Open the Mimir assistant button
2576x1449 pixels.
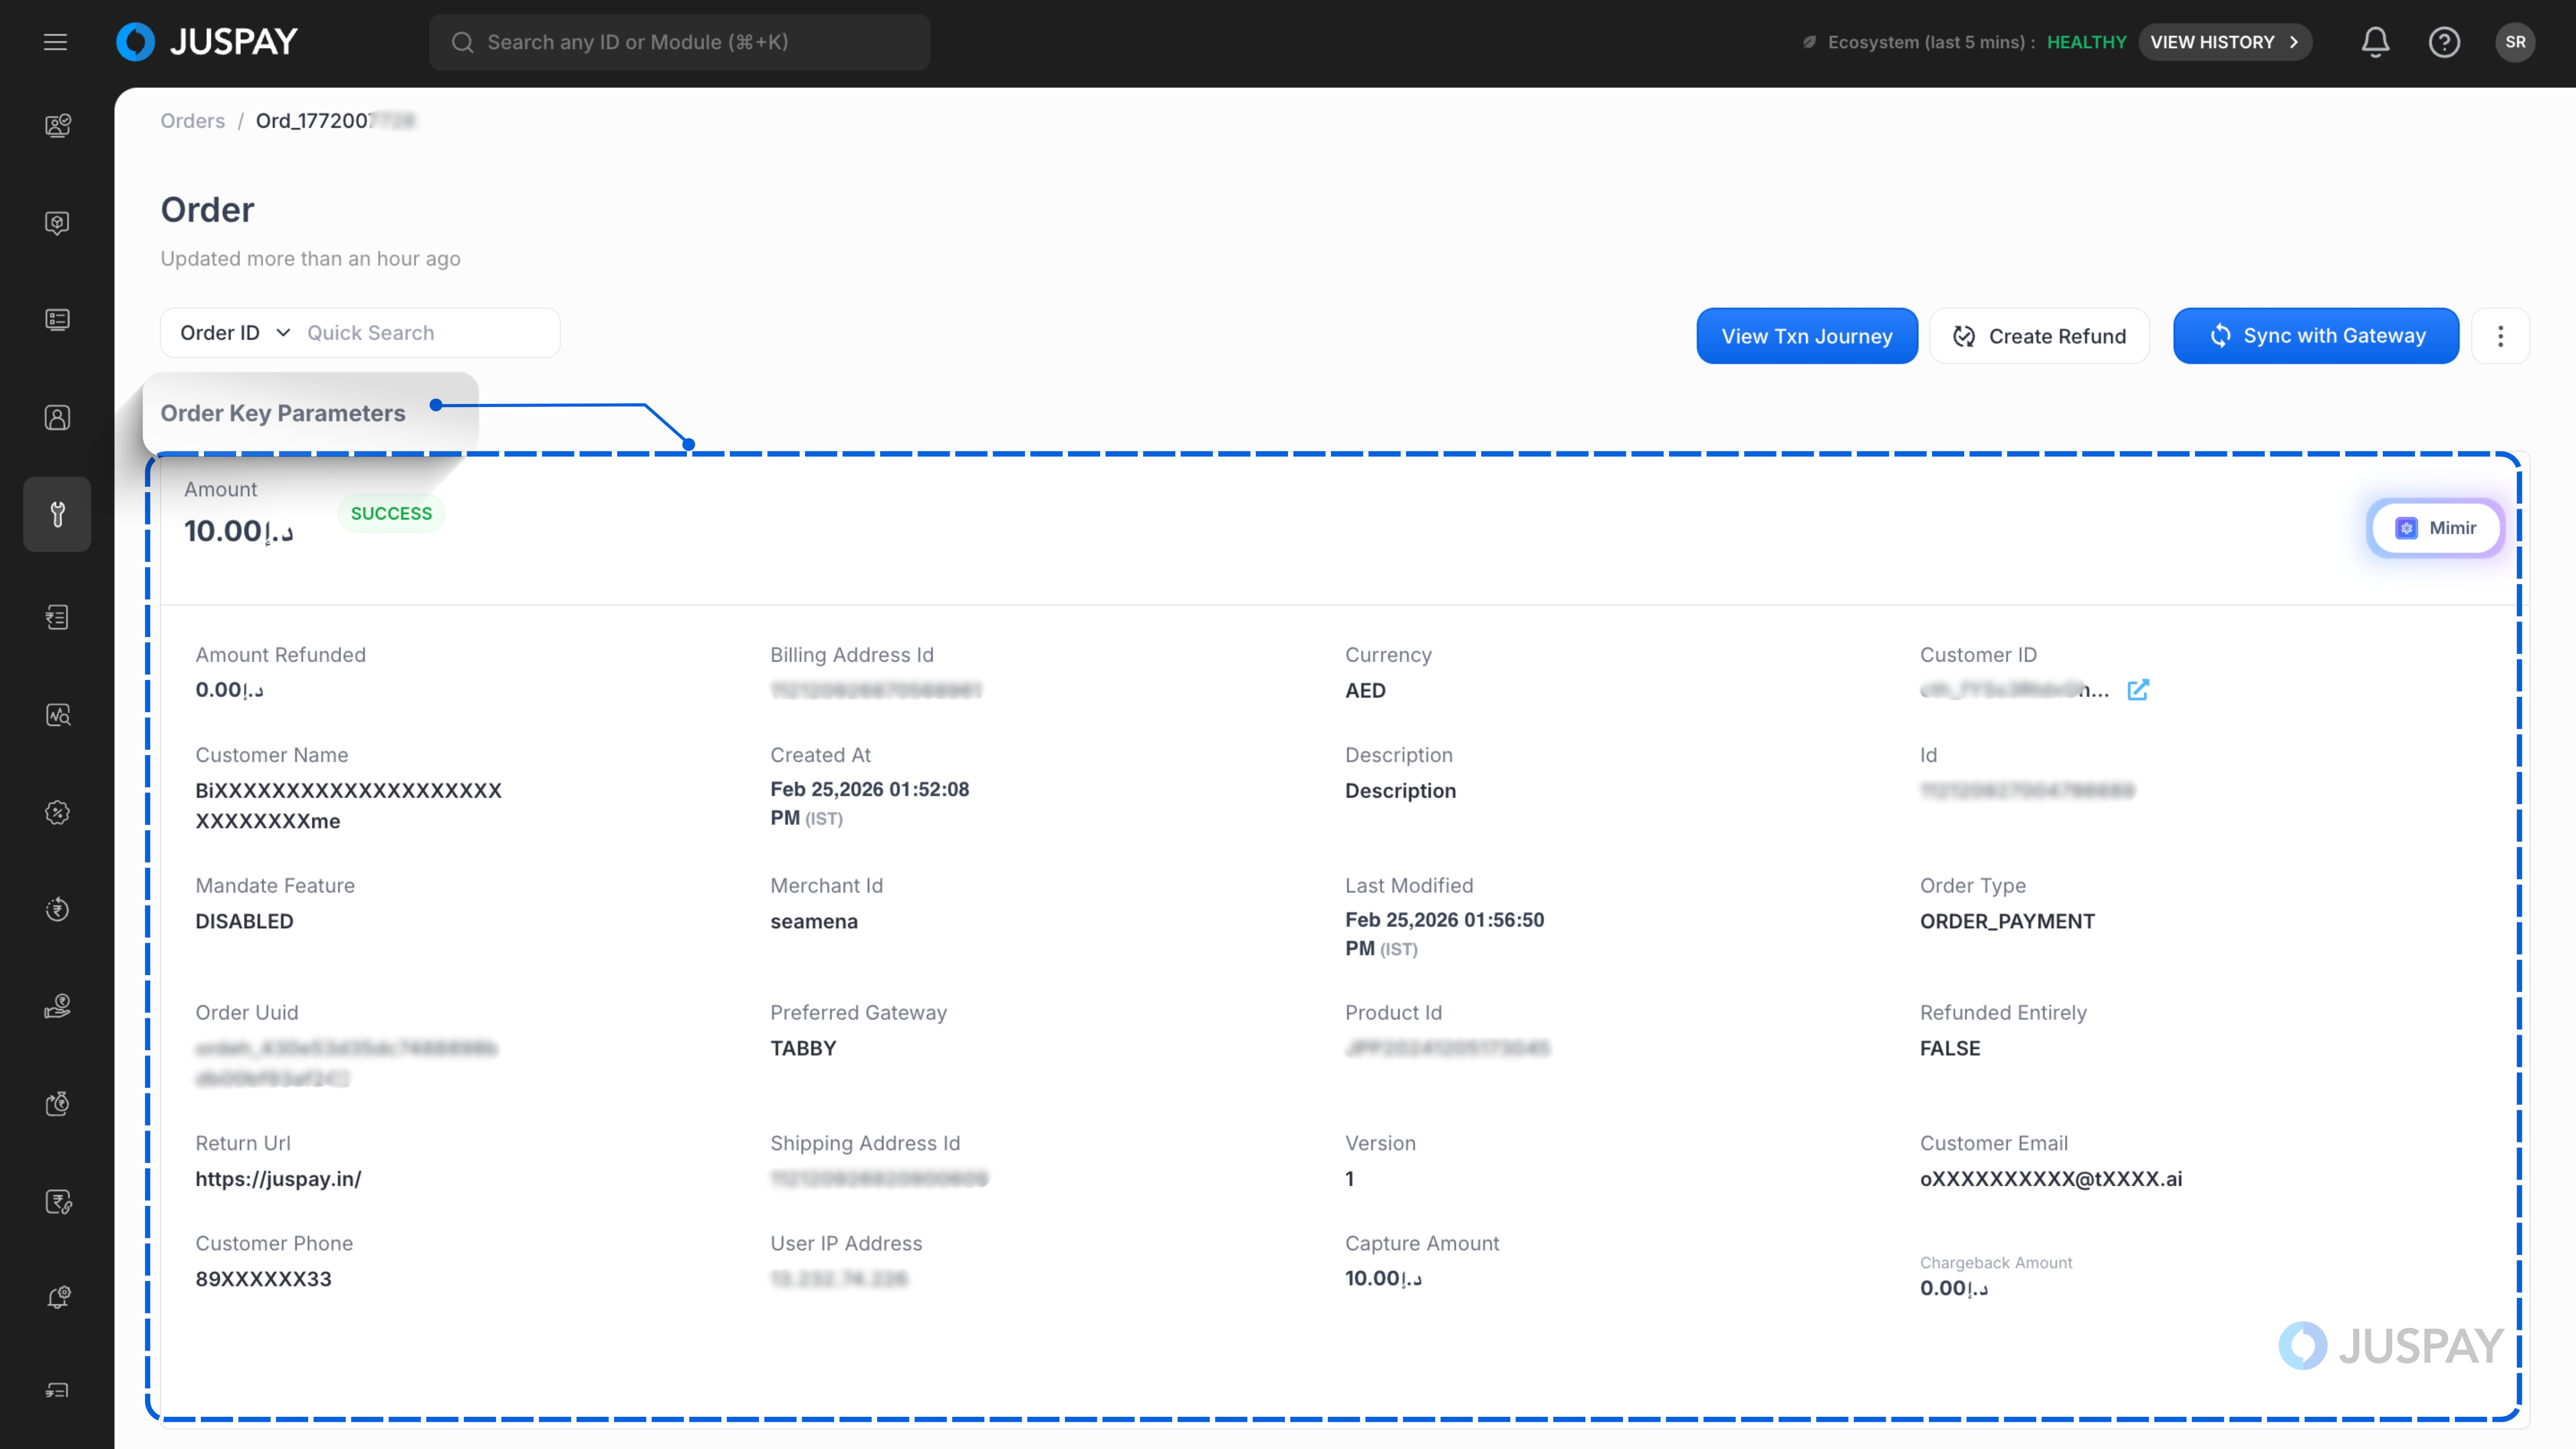tap(2435, 528)
